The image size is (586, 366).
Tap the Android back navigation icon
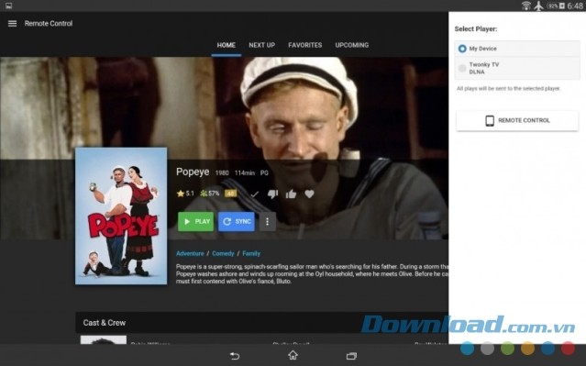[235, 356]
